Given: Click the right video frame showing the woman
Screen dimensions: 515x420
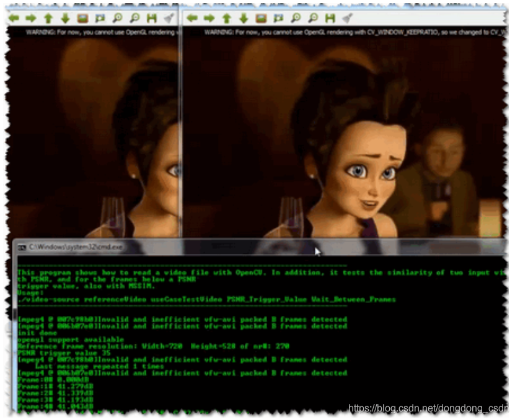Looking at the screenshot, I should pos(344,138).
